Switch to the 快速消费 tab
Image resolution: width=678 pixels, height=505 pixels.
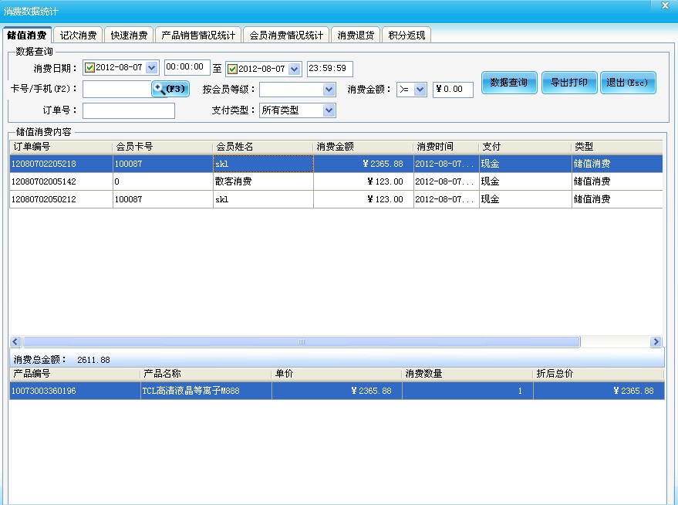coord(128,35)
